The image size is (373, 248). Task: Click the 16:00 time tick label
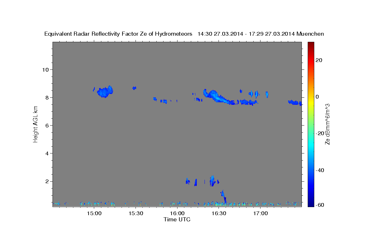click(x=177, y=214)
